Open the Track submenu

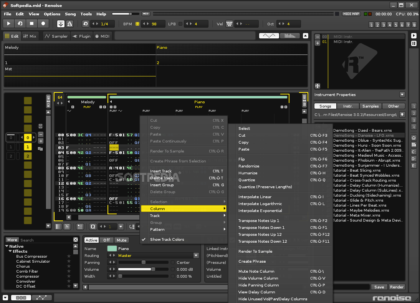[184, 216]
